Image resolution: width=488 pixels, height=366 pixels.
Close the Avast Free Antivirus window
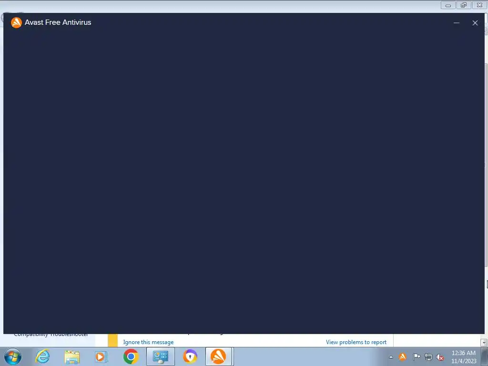coord(475,23)
